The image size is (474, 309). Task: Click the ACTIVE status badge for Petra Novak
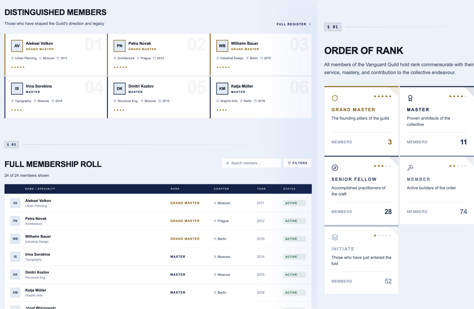[x=294, y=221]
